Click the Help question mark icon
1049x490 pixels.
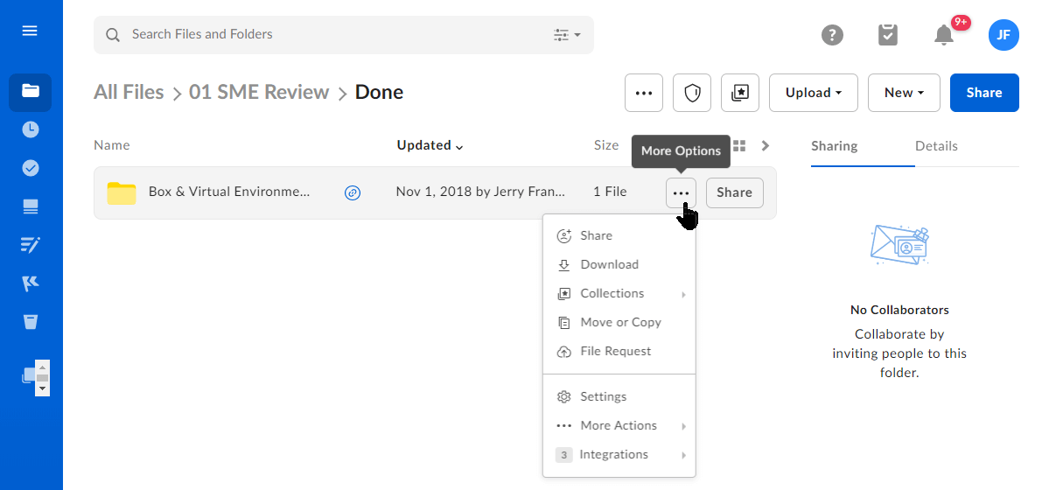[832, 35]
